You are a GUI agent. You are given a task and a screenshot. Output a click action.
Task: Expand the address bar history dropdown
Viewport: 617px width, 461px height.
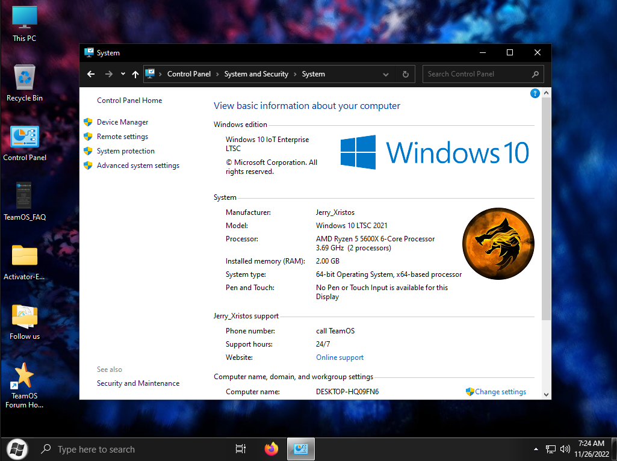(x=386, y=74)
